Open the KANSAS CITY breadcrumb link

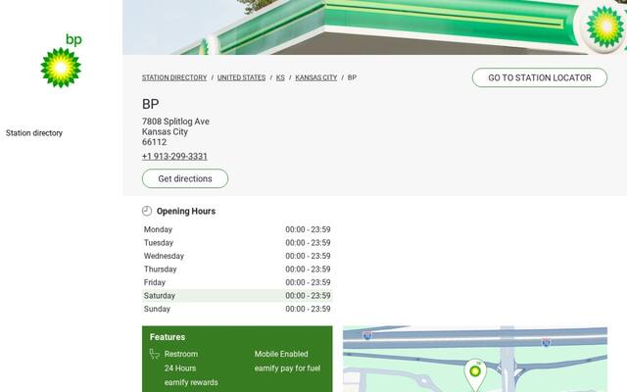click(315, 77)
